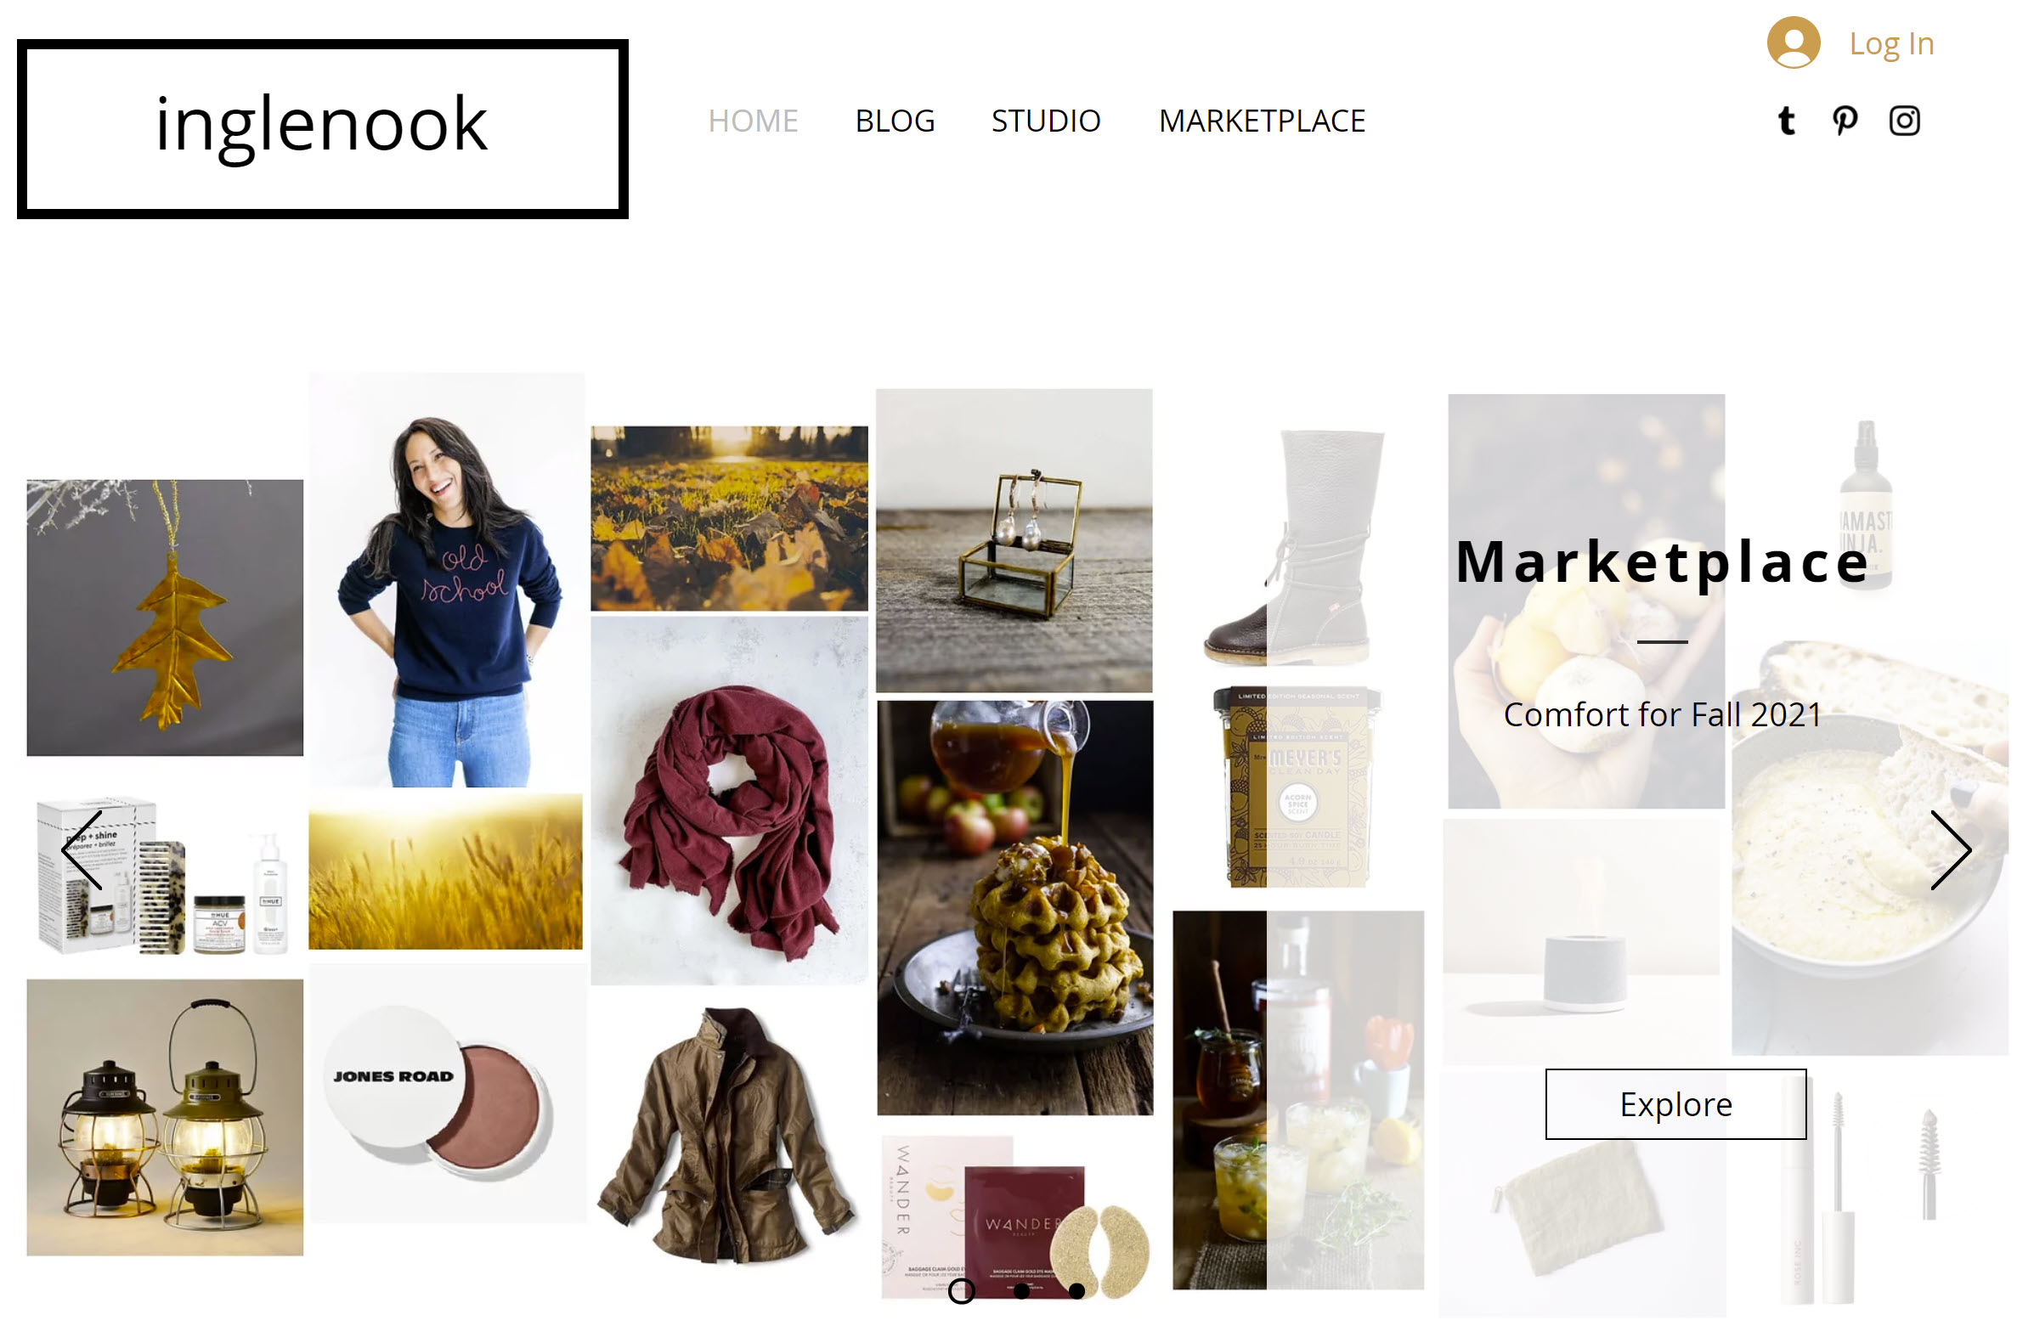
Task: Open the Instagram social icon
Action: (x=1903, y=121)
